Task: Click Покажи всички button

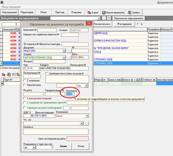Action: (x=103, y=24)
